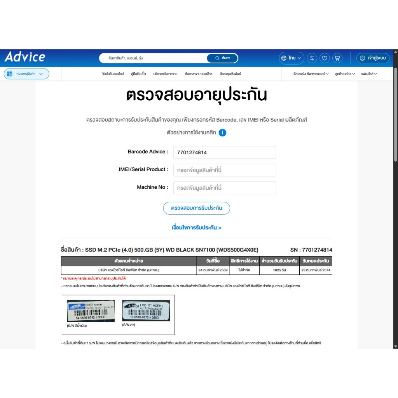Open the เงื่อนไขการรับประกัน link

point(196,228)
